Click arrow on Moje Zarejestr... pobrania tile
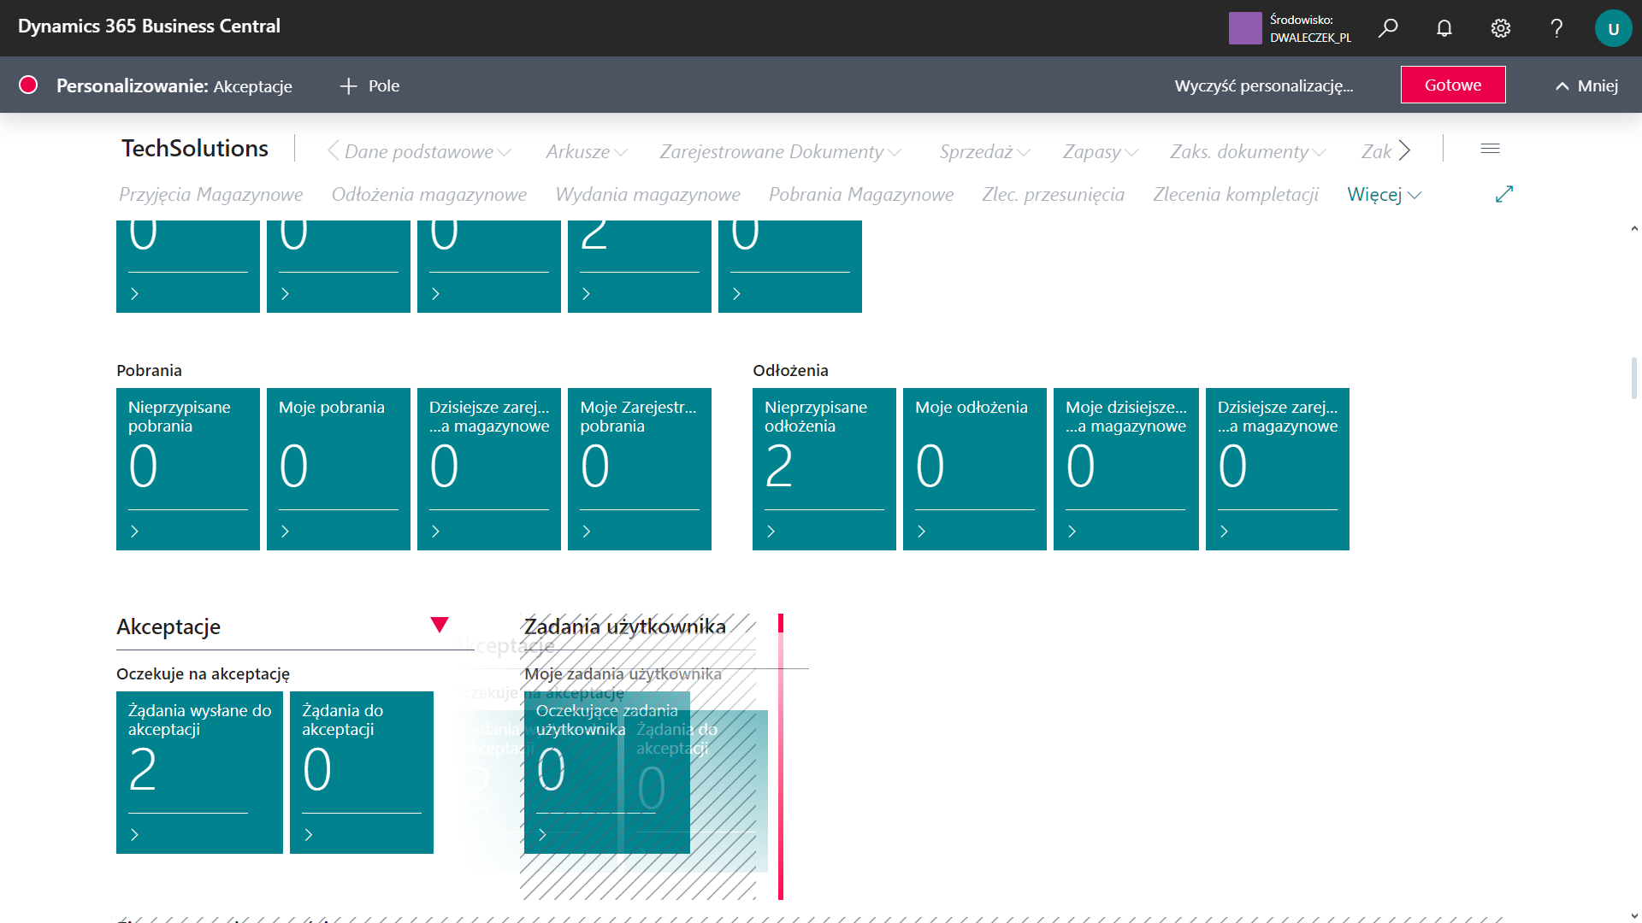Viewport: 1642px width, 923px height. 586,532
